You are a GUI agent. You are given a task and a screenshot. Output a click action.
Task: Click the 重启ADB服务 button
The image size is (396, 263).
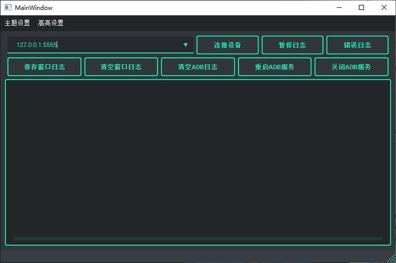pyautogui.click(x=275, y=67)
